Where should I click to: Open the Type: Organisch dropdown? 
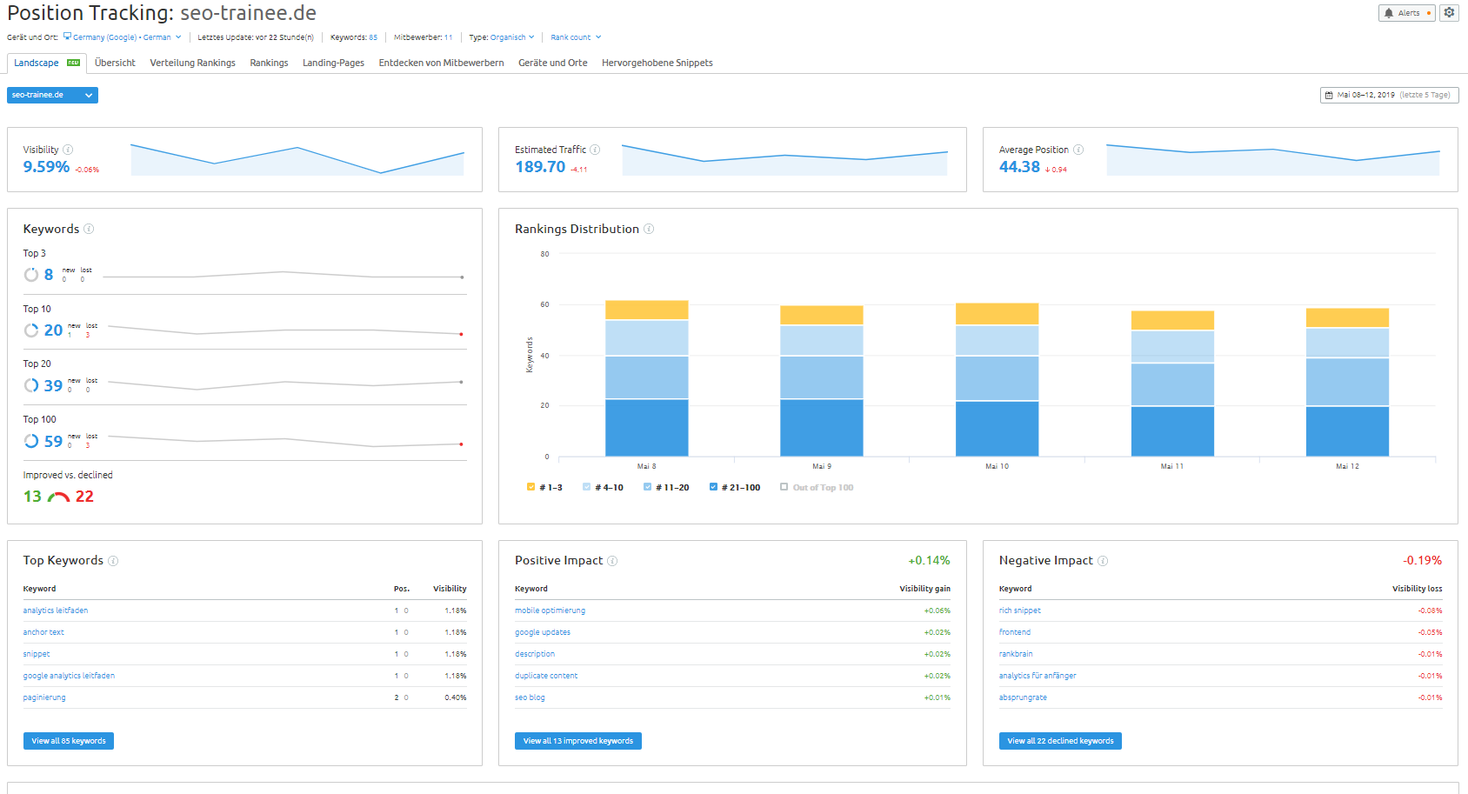502,37
